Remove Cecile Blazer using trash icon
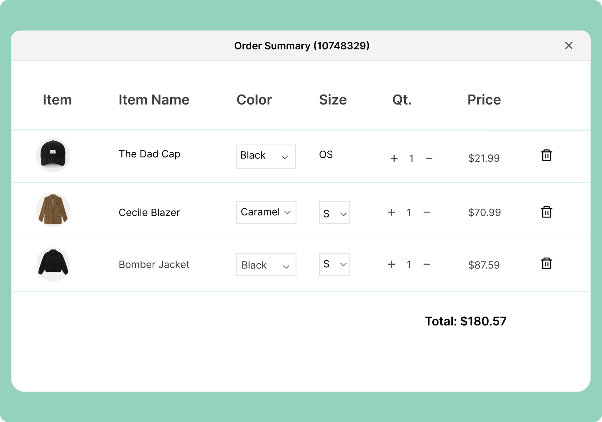This screenshot has height=422, width=602. [546, 212]
